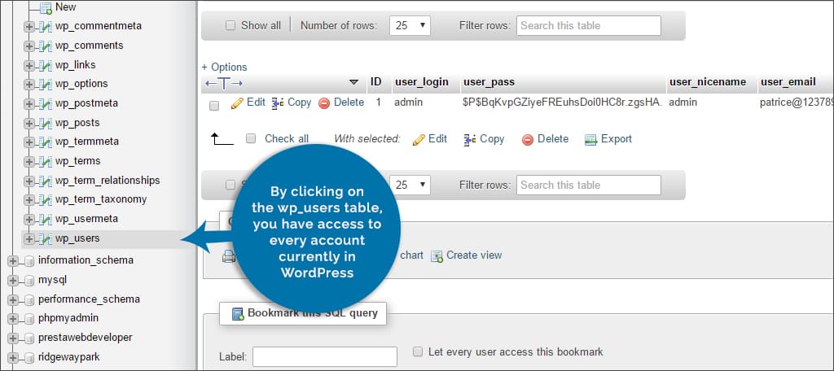Open the top Number of rows dropdown
The width and height of the screenshot is (834, 371).
tap(410, 25)
